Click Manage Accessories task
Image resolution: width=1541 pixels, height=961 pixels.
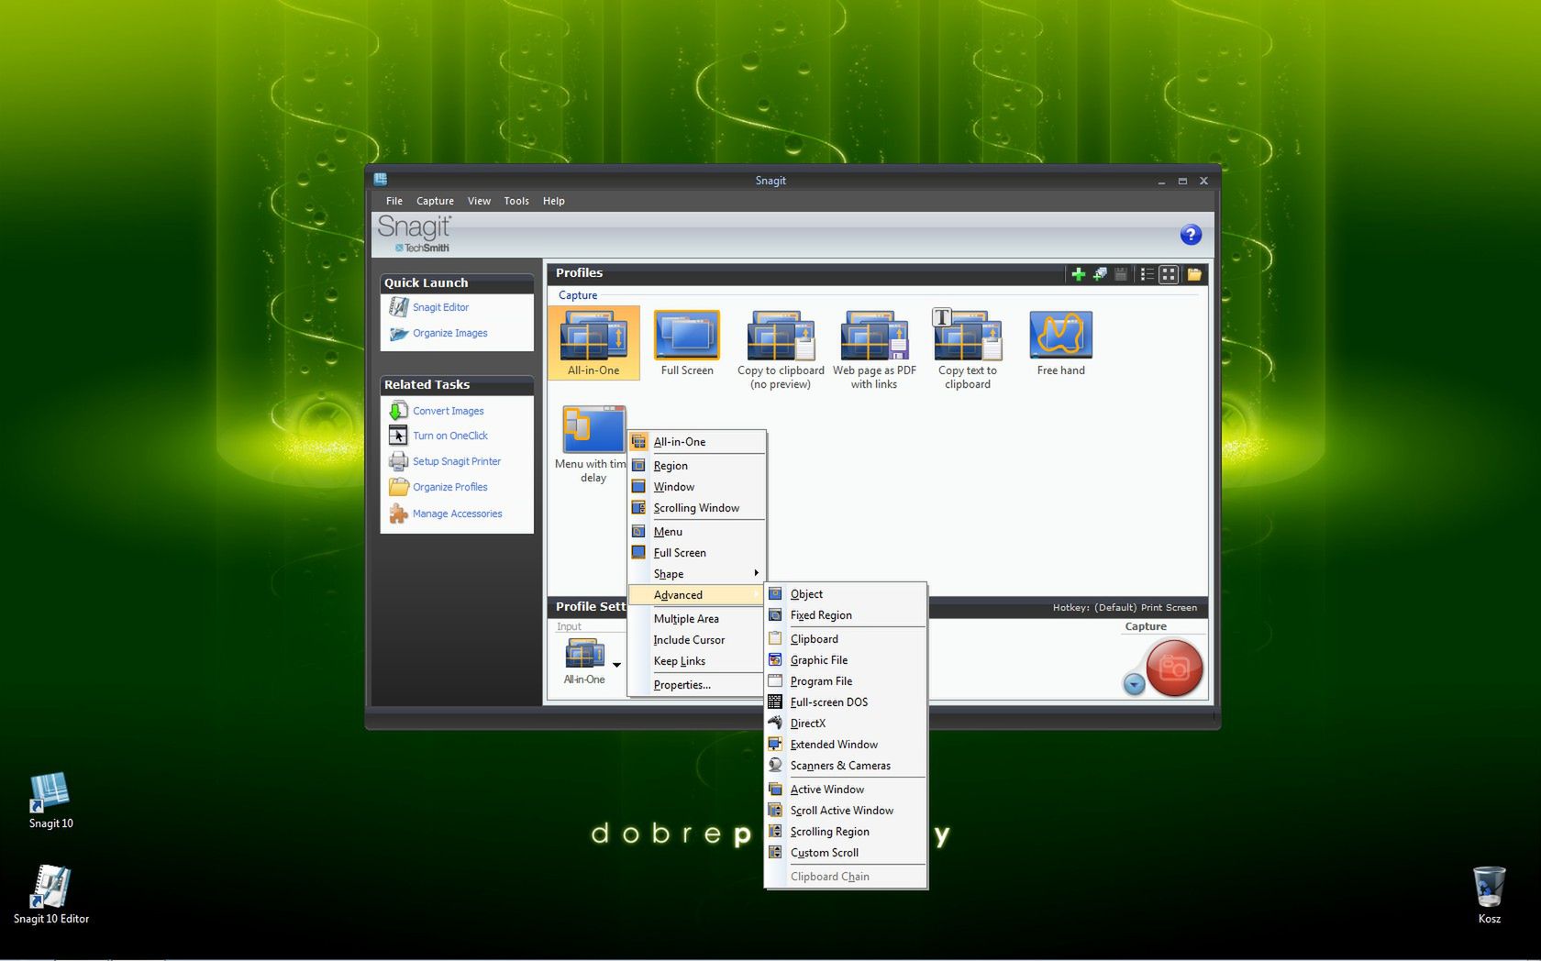(x=457, y=514)
